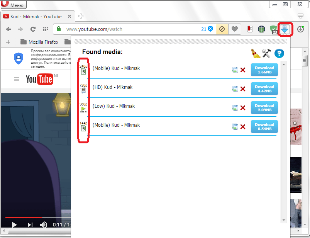Open Speed Dial grid next to navigation arrows
This screenshot has width=310, height=238.
(45, 29)
